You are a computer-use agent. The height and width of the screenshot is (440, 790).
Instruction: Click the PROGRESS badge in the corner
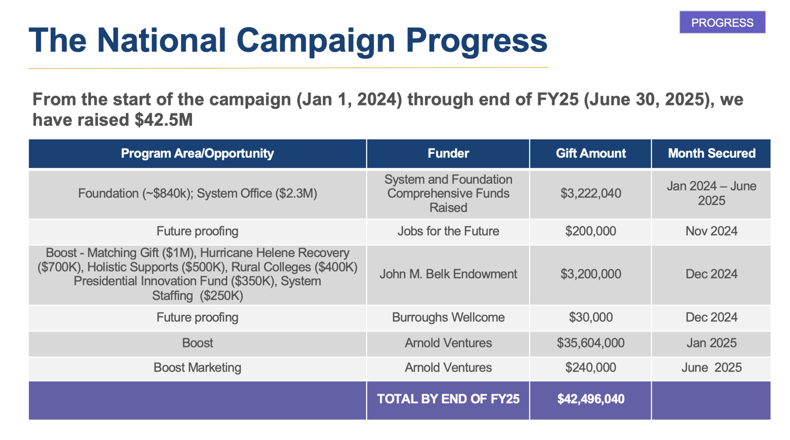[722, 23]
